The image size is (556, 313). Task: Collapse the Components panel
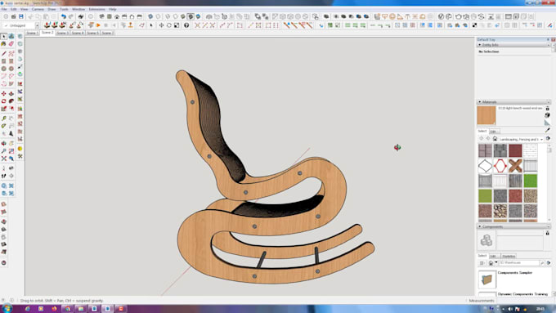(x=480, y=226)
